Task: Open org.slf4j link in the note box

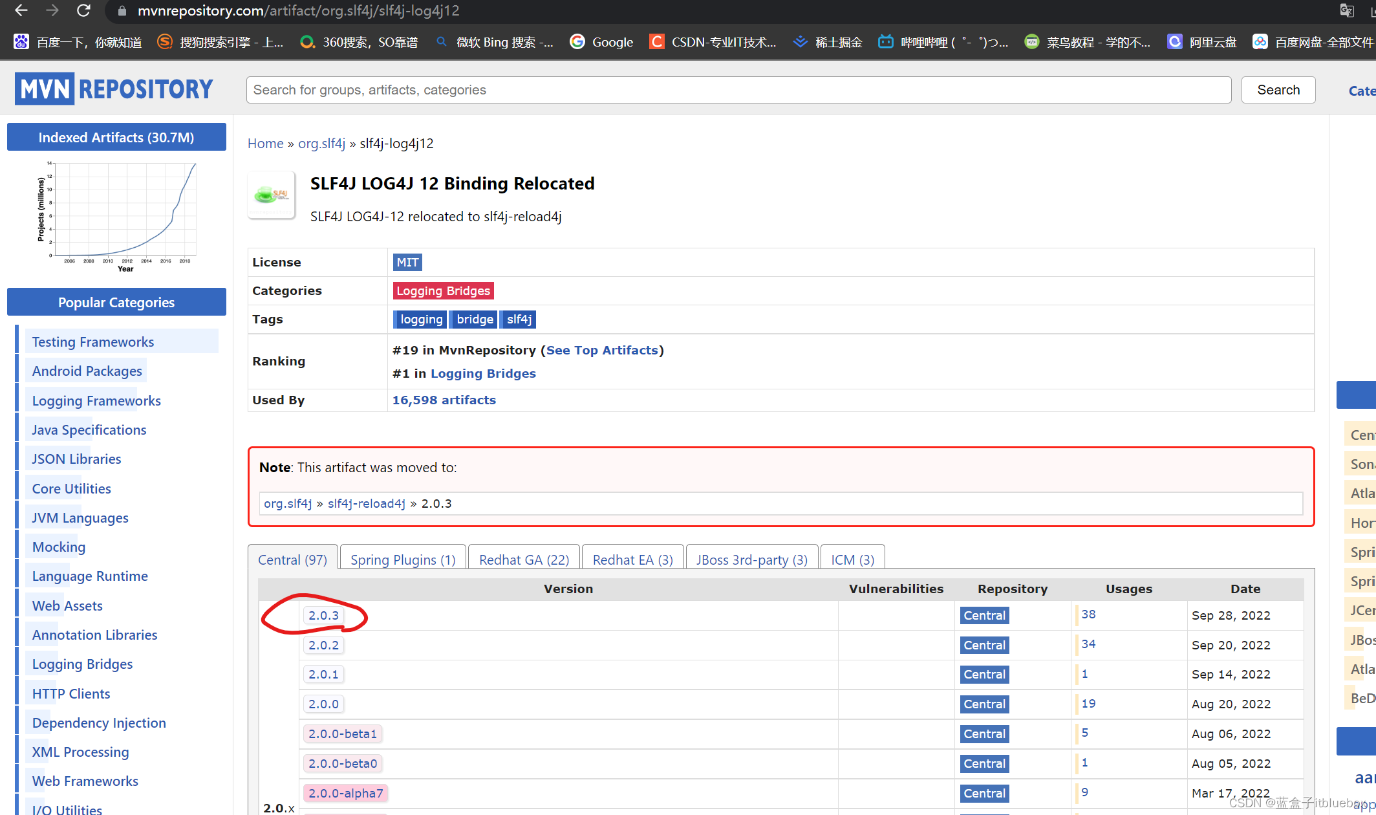Action: pos(288,503)
